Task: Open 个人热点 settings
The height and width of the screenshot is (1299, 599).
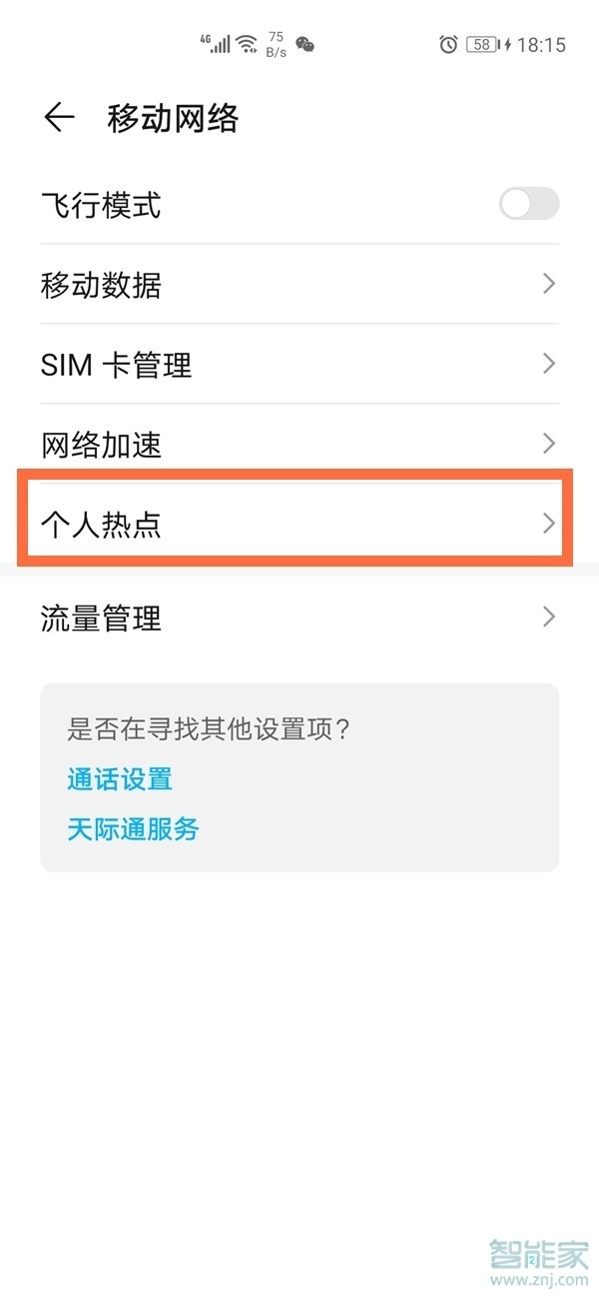Action: (299, 521)
